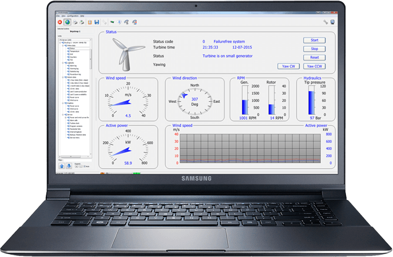The height and width of the screenshot is (257, 393).
Task: Click the greyed-out link toolbar icon
Action: coord(104,22)
